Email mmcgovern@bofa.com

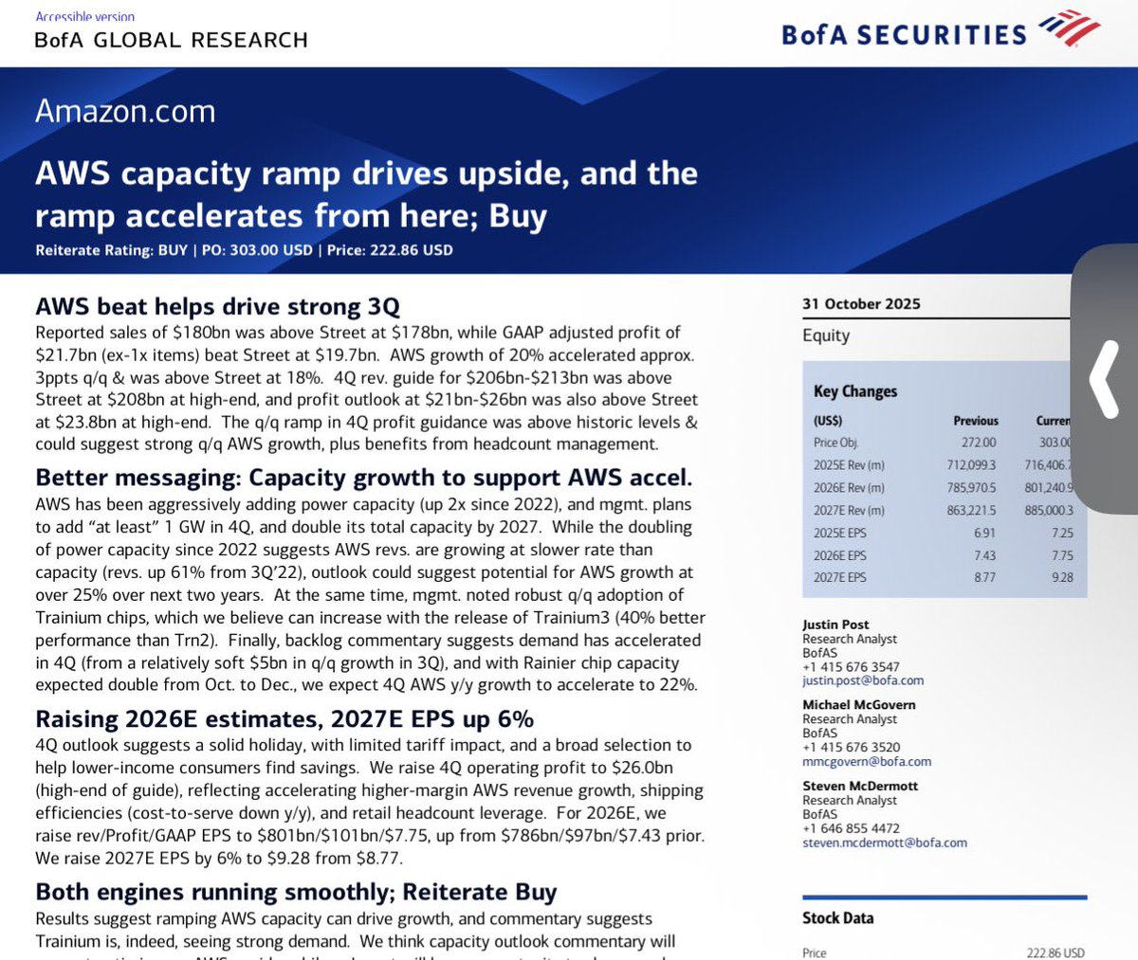(867, 761)
